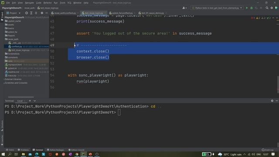Image resolution: width=279 pixels, height=157 pixels.
Task: Open the File menu
Action: tap(8, 3)
